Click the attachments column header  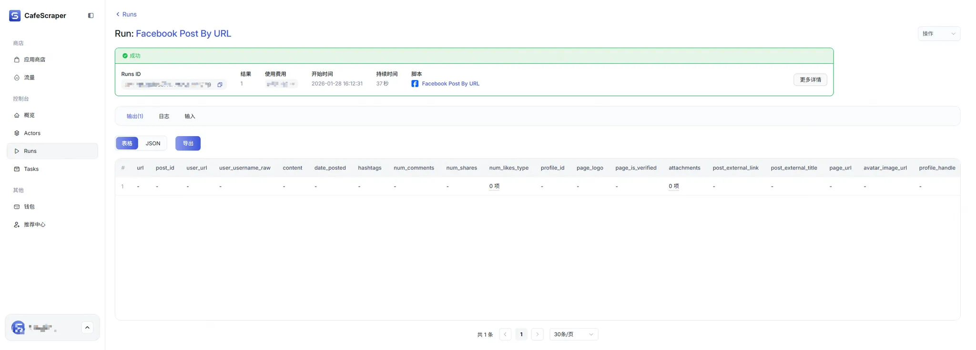click(x=684, y=168)
